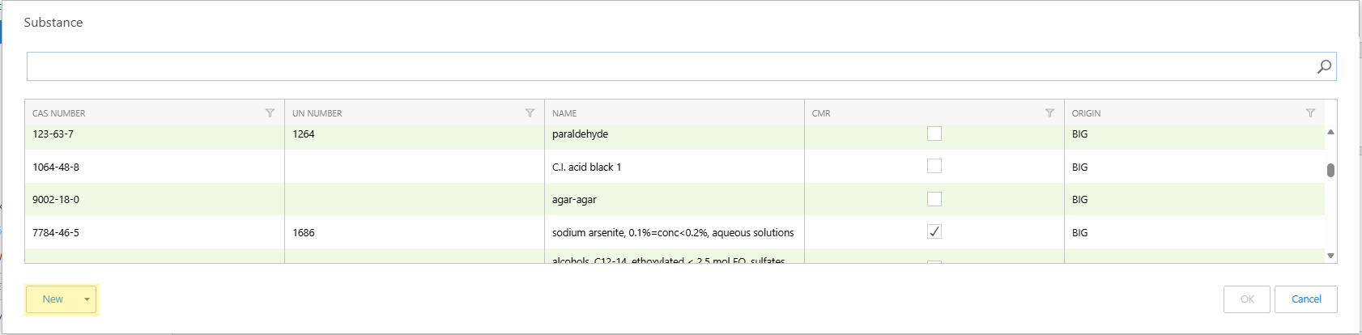1362x335 pixels.
Task: Sort by the Name column header
Action: point(564,113)
